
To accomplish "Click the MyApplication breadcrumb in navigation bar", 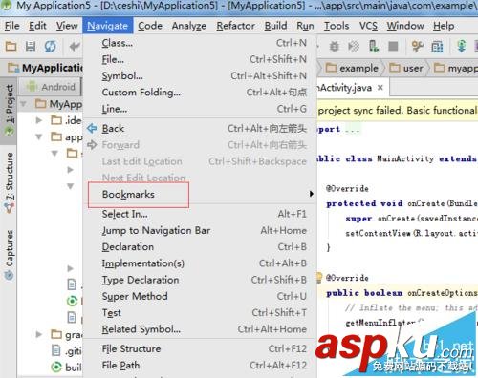I will pos(46,68).
